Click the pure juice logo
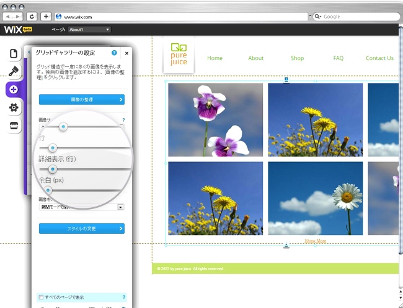403x308 pixels. [179, 54]
